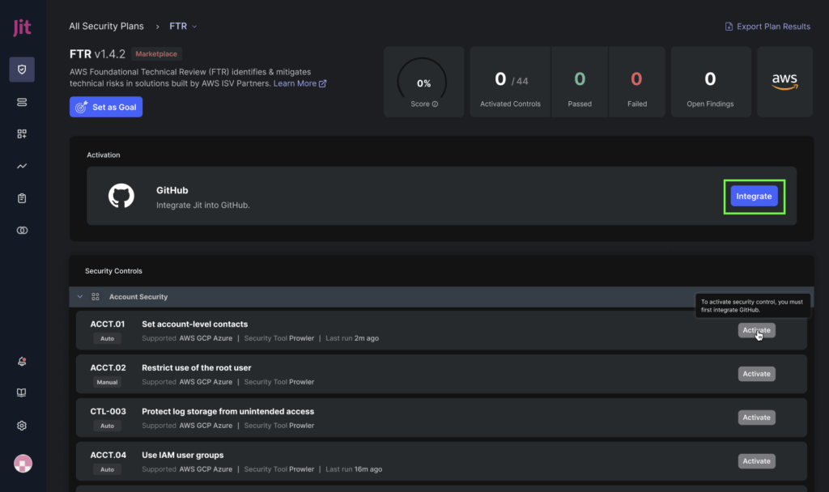This screenshot has width=829, height=492.
Task: Open the trend line chart sidebar icon
Action: [x=22, y=166]
